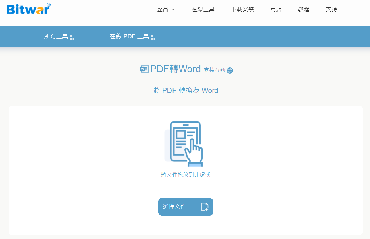Viewport: 370px width, 239px height.
Task: Click the tablet with hand illustration
Action: pos(184,143)
